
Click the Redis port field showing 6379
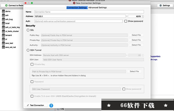[135, 16]
